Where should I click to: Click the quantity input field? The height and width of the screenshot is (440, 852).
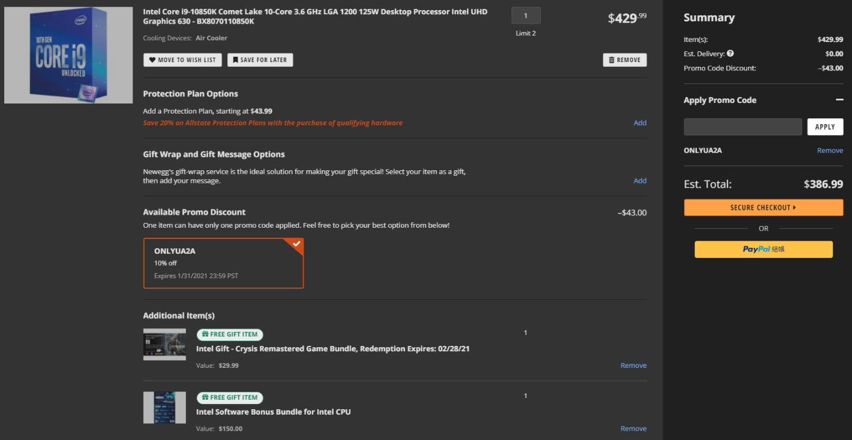point(526,16)
